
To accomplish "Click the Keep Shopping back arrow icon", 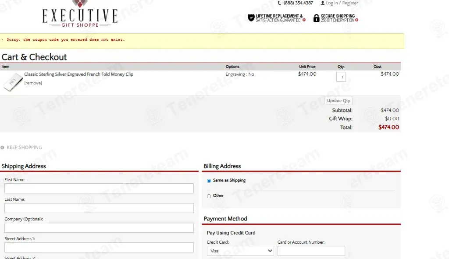I will coord(2,147).
